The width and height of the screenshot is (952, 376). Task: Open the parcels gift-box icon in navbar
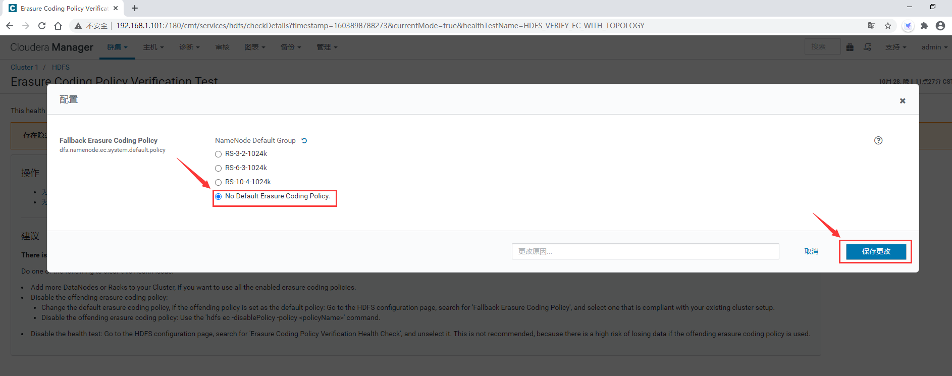click(x=850, y=47)
